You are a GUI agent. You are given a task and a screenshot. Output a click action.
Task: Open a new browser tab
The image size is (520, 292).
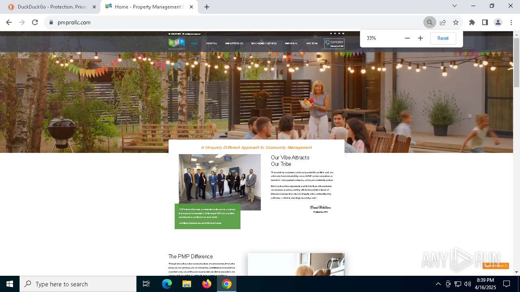point(207,7)
